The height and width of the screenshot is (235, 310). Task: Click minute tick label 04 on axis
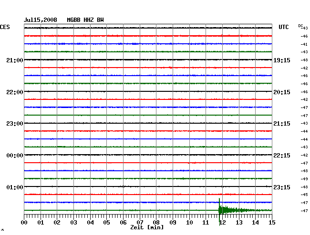[x=90, y=222]
